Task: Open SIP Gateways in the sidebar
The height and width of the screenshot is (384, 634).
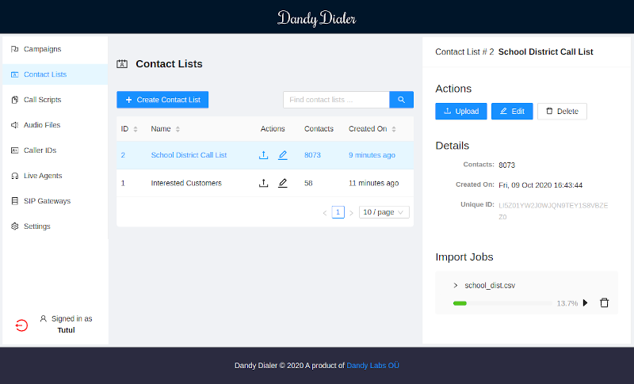Action: 55,201
